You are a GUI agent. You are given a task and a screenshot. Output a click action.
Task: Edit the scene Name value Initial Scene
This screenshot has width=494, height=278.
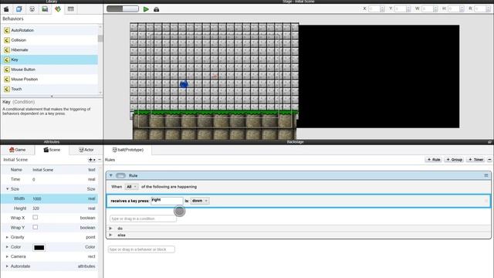(x=43, y=170)
